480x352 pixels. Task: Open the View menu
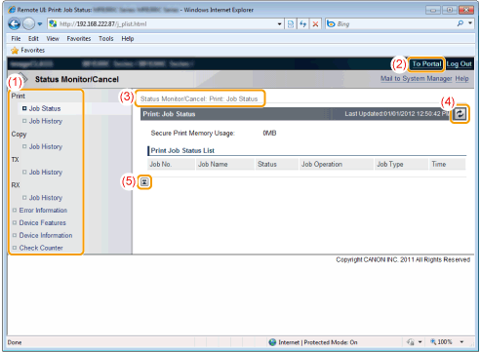pos(53,39)
